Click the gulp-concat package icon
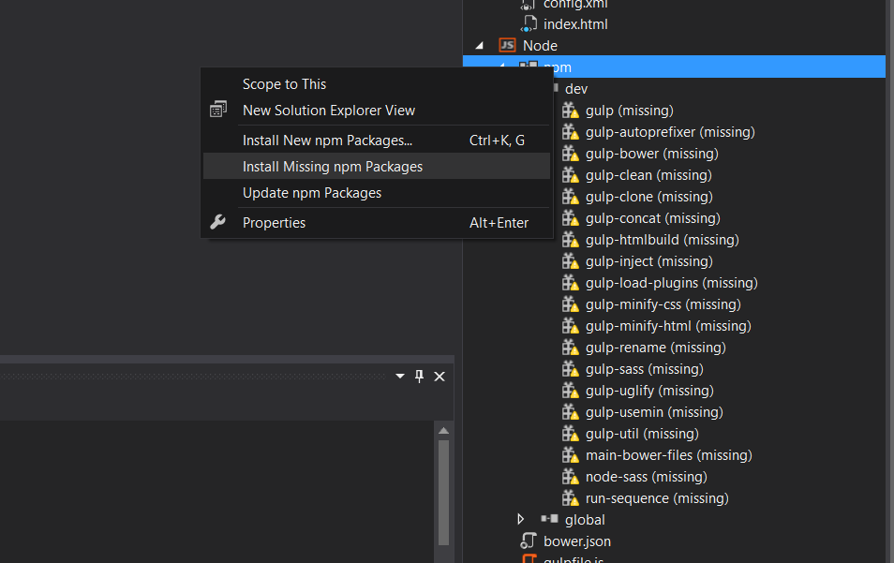The width and height of the screenshot is (894, 563). coord(570,218)
